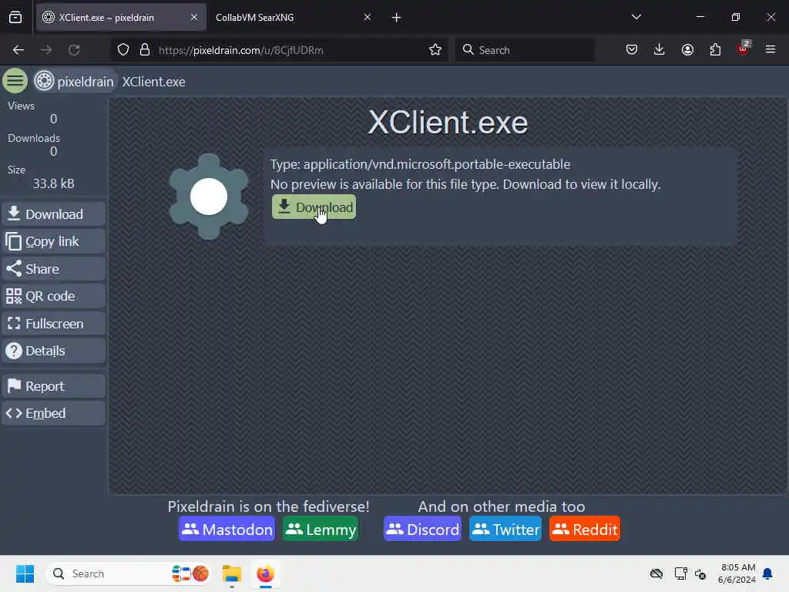Report this file via sidebar

pyautogui.click(x=53, y=386)
